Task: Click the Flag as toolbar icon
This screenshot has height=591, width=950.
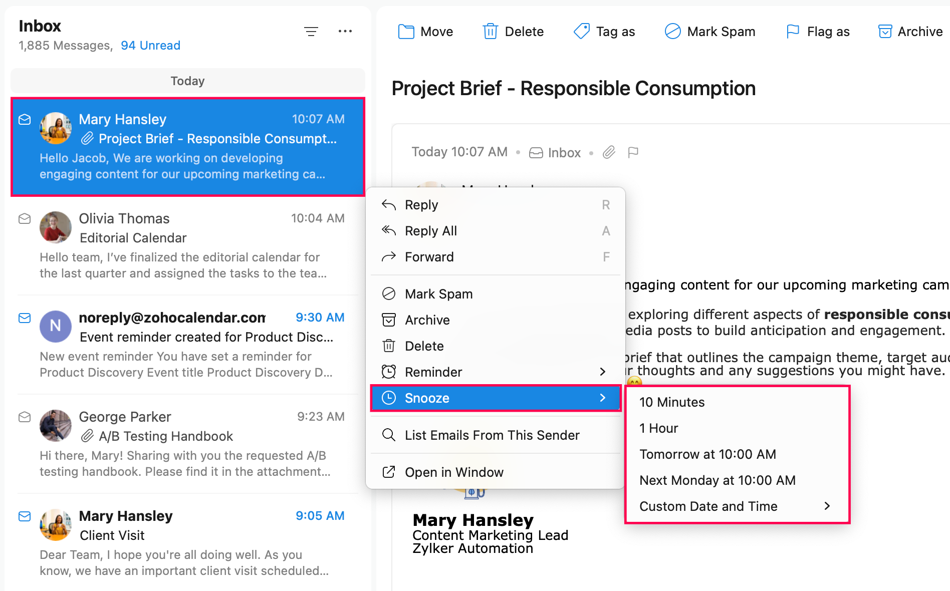Action: pos(793,32)
